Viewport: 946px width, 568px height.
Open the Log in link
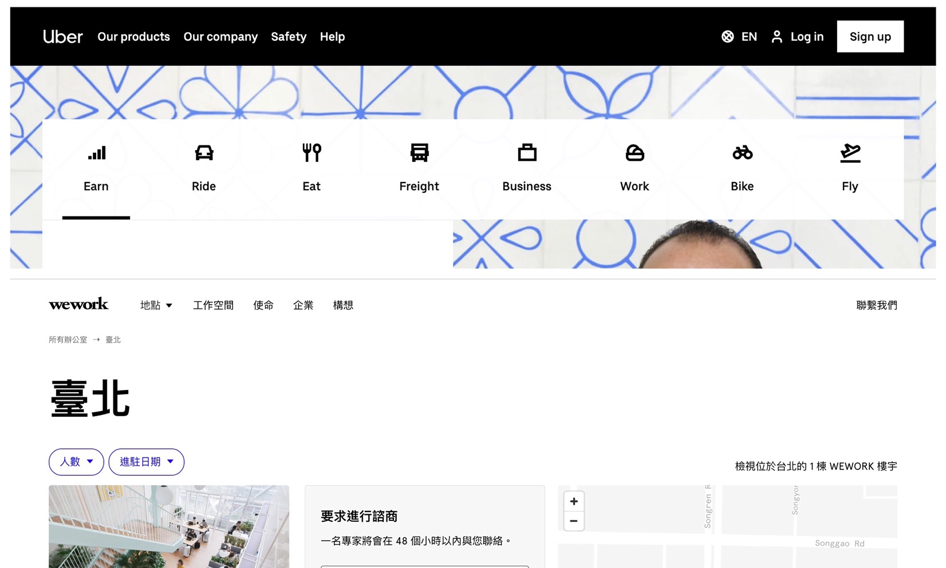point(807,37)
